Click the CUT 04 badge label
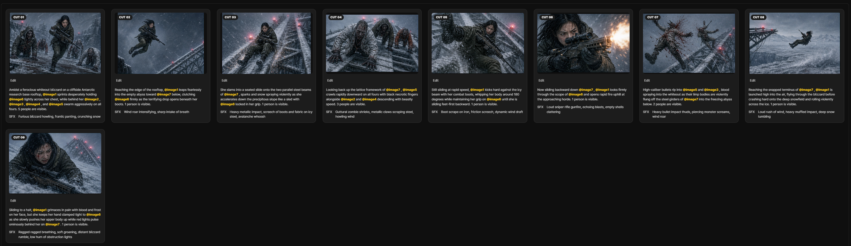Image resolution: width=851 pixels, height=246 pixels. click(336, 17)
